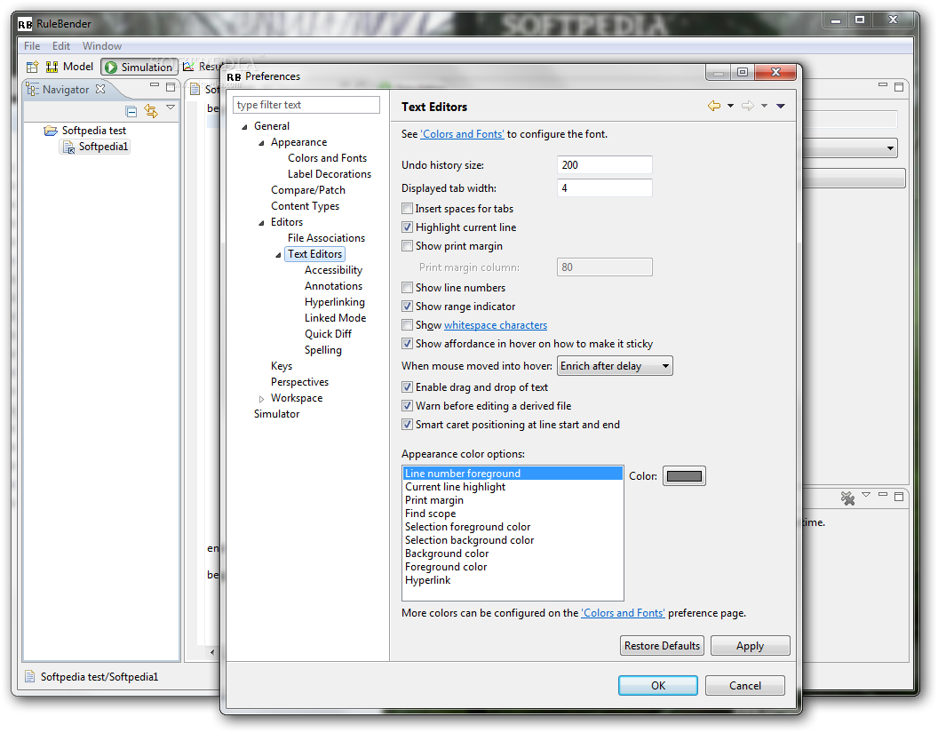The height and width of the screenshot is (733, 938).
Task: Close the Navigator view tab
Action: click(x=100, y=89)
